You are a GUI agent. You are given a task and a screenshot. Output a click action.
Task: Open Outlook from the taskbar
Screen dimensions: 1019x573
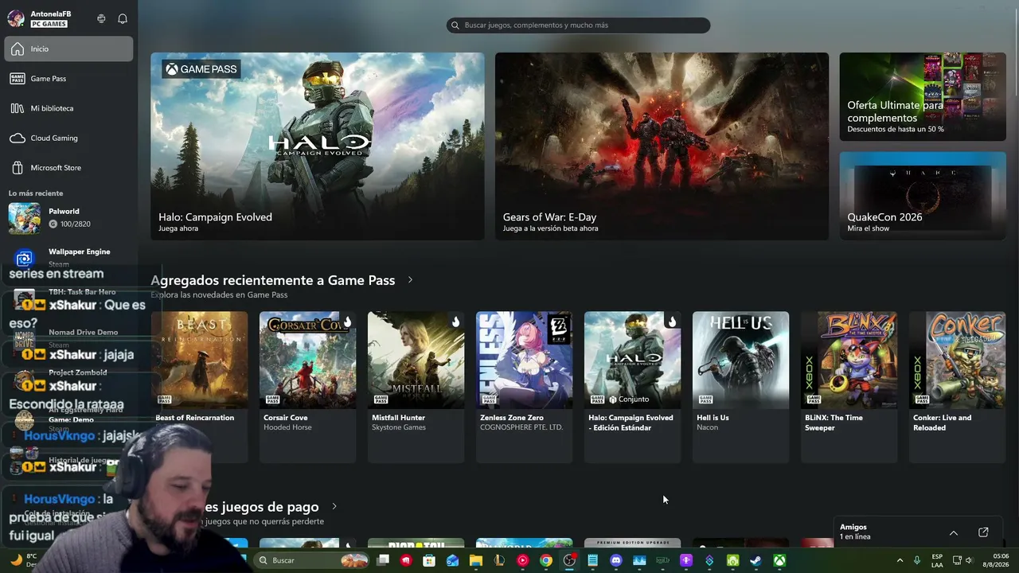[452, 560]
